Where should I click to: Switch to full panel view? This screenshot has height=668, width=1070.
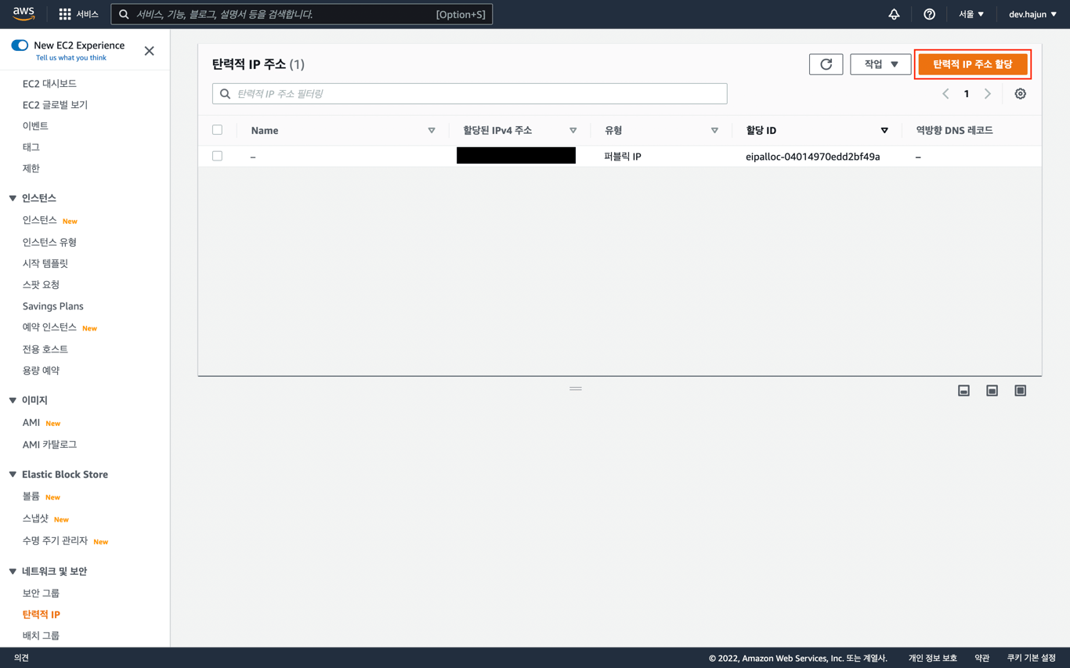[x=1020, y=390]
